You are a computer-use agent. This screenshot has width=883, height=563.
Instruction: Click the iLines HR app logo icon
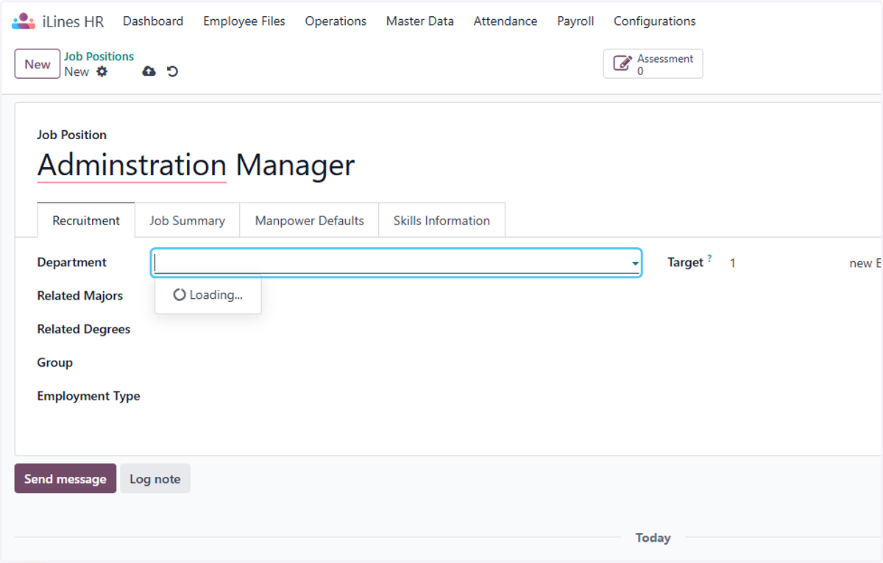(x=24, y=21)
